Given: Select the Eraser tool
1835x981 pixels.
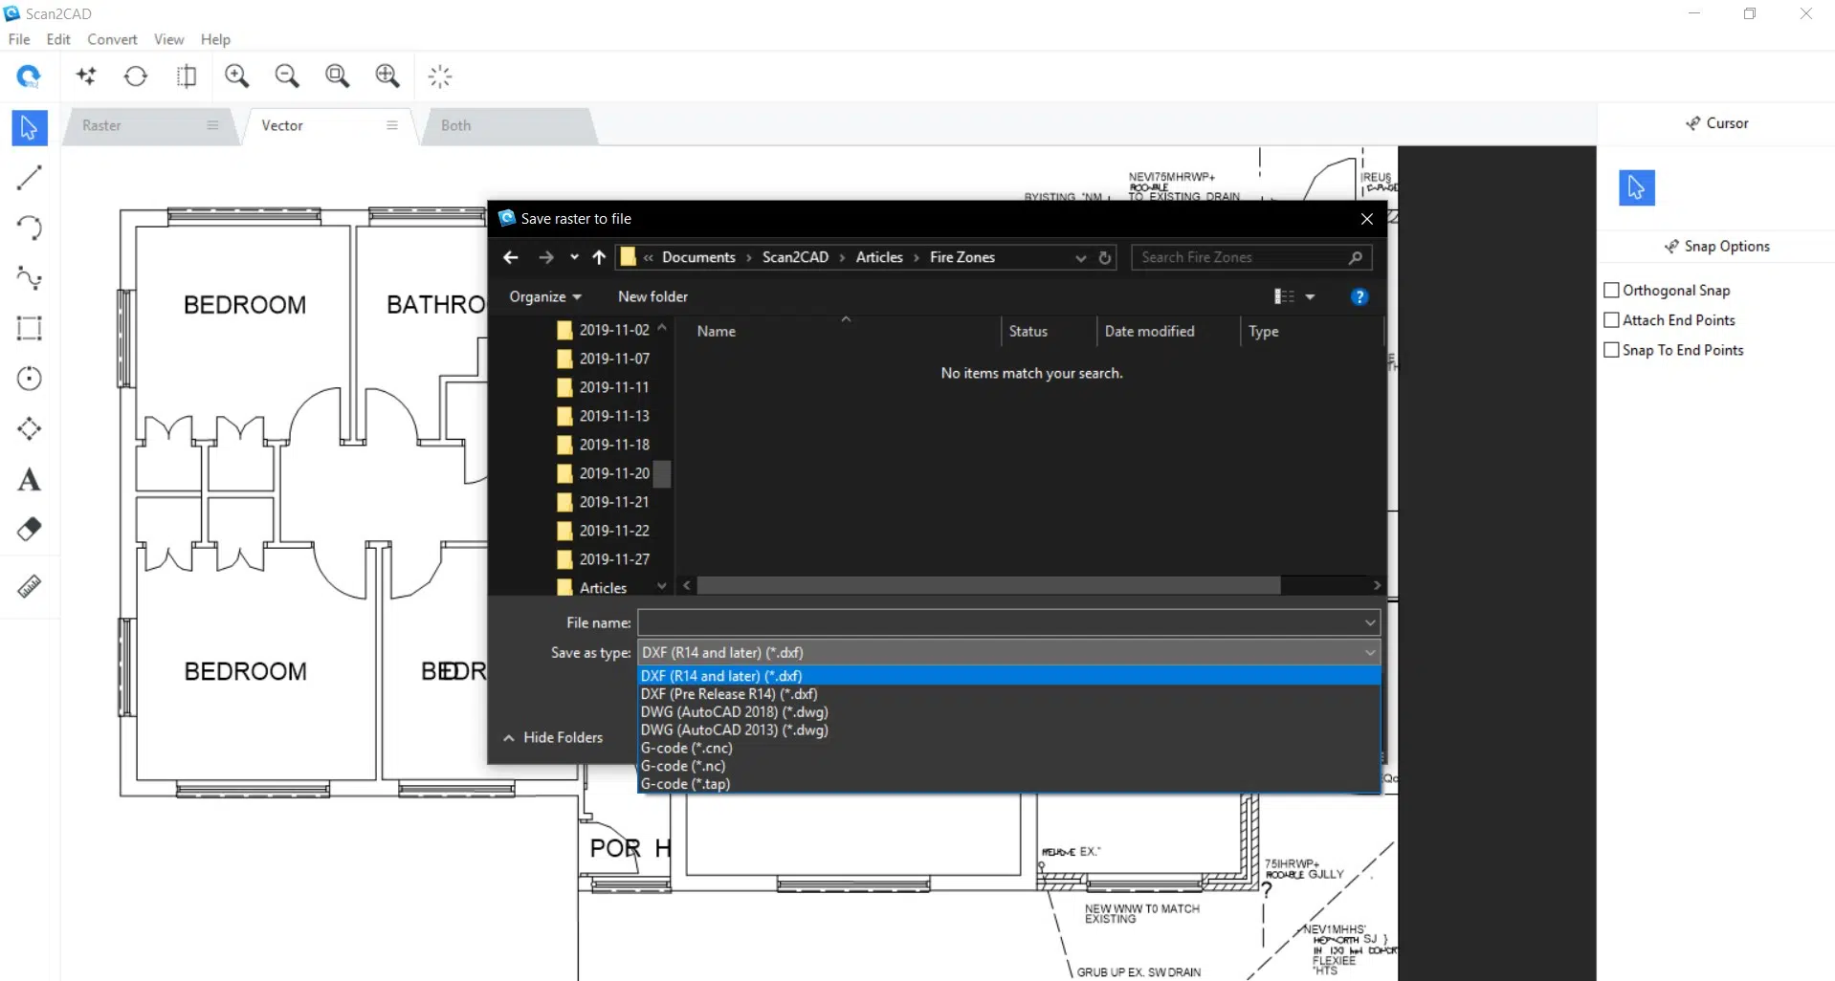Looking at the screenshot, I should point(29,529).
